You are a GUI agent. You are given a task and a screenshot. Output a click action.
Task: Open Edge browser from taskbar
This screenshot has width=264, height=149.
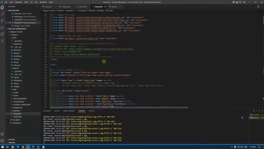18,147
